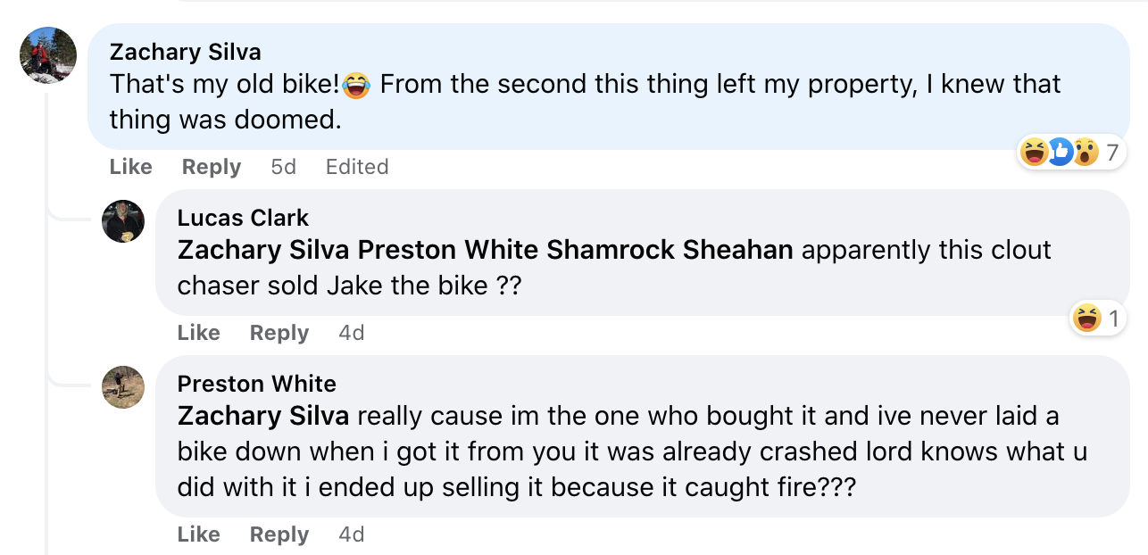
Task: Click the thumbs-up reaction icon on Zachary's comment
Action: [1060, 153]
